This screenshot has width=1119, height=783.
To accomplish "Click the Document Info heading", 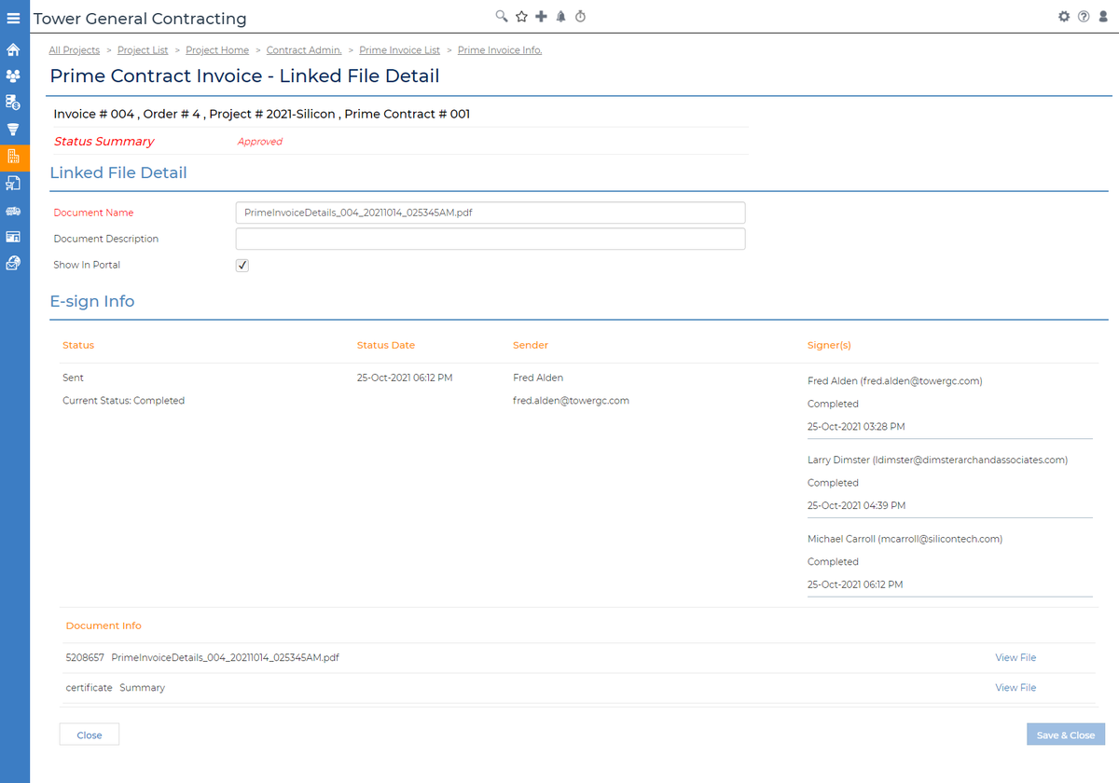I will coord(104,626).
